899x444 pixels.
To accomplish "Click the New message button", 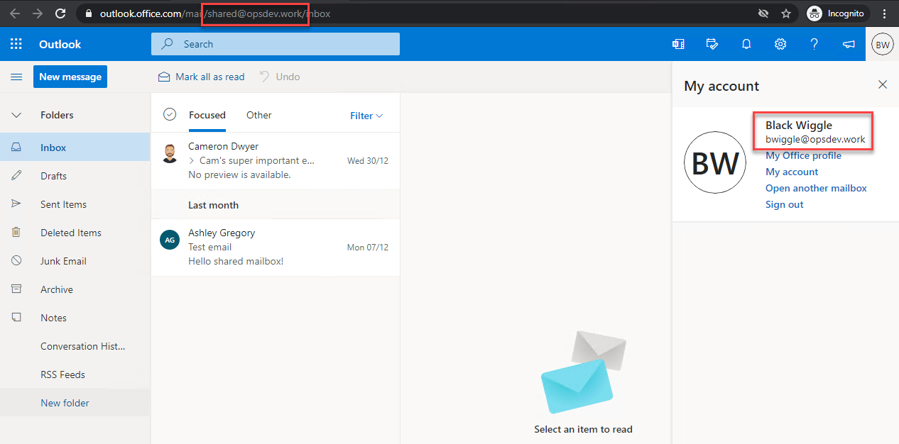I will click(70, 77).
